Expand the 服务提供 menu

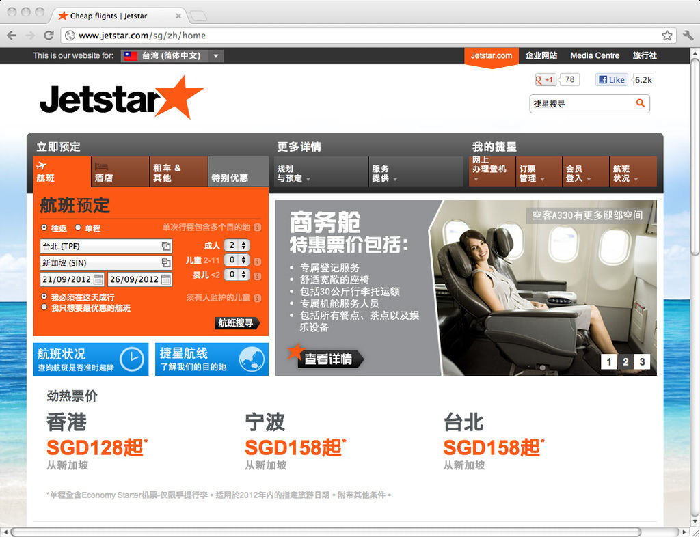tap(416, 173)
